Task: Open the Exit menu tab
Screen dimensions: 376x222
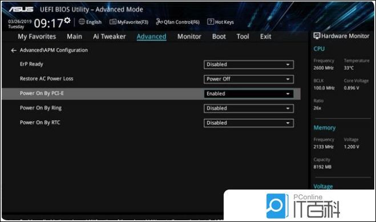Action: tap(265, 36)
